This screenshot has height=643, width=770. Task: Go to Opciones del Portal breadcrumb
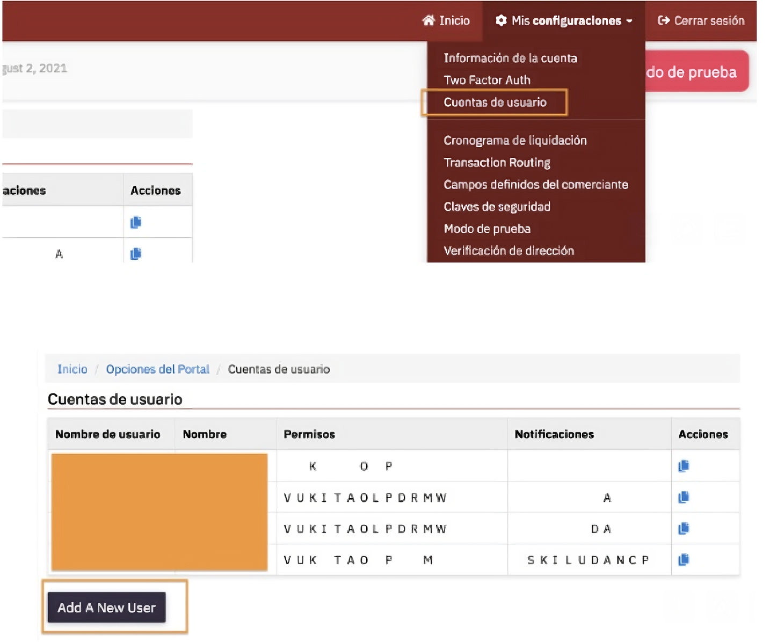(x=157, y=369)
